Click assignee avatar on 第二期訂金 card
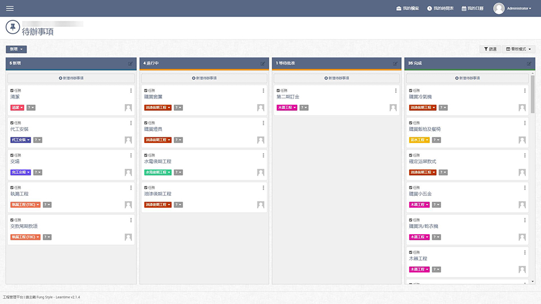 pyautogui.click(x=393, y=108)
